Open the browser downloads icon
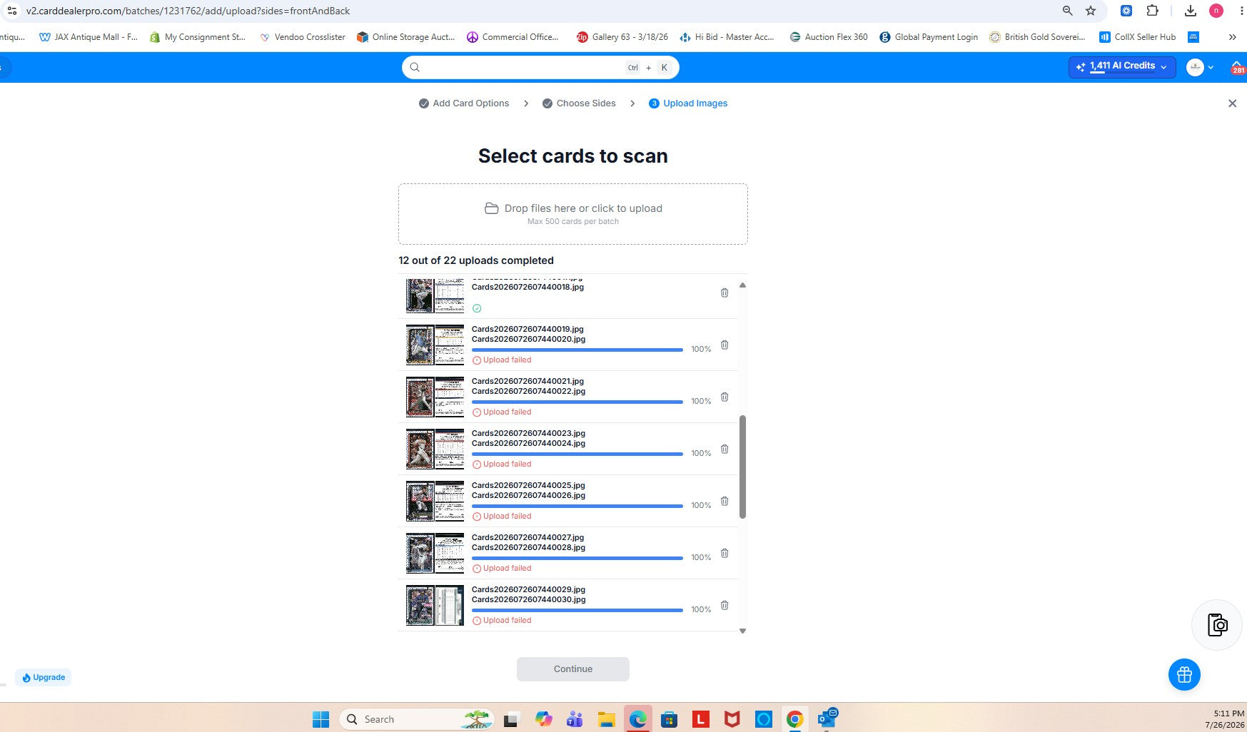1247x732 pixels. tap(1190, 11)
